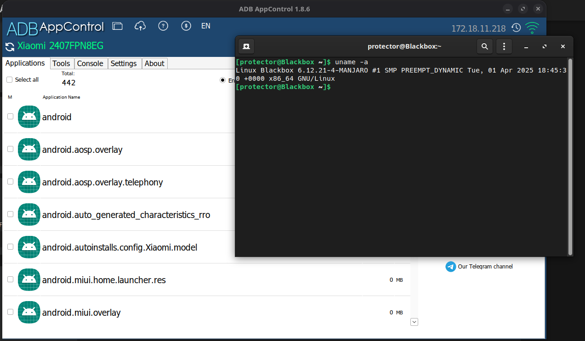Switch to the Tools tab
This screenshot has height=341, width=585.
61,63
